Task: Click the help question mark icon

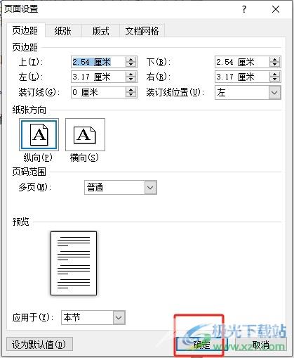Action: click(x=244, y=9)
